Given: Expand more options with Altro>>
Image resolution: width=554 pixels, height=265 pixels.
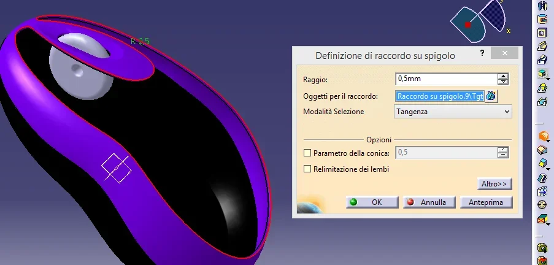Looking at the screenshot, I should [x=494, y=184].
